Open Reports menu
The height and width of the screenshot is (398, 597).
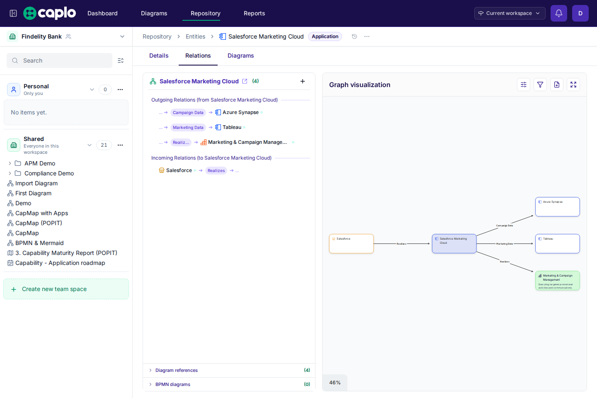coord(255,13)
